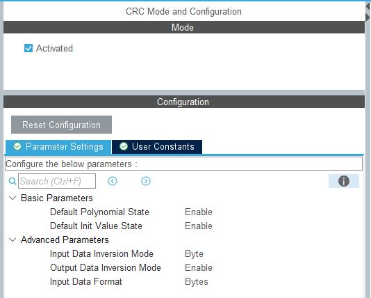Click the search magnifier icon
Image resolution: width=371 pixels, height=298 pixels.
pyautogui.click(x=12, y=181)
